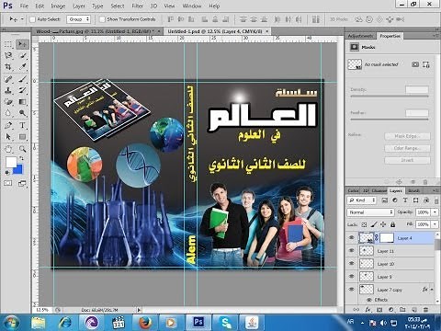Open the Fill slider dropdown arrow
The image size is (441, 331).
click(435, 224)
